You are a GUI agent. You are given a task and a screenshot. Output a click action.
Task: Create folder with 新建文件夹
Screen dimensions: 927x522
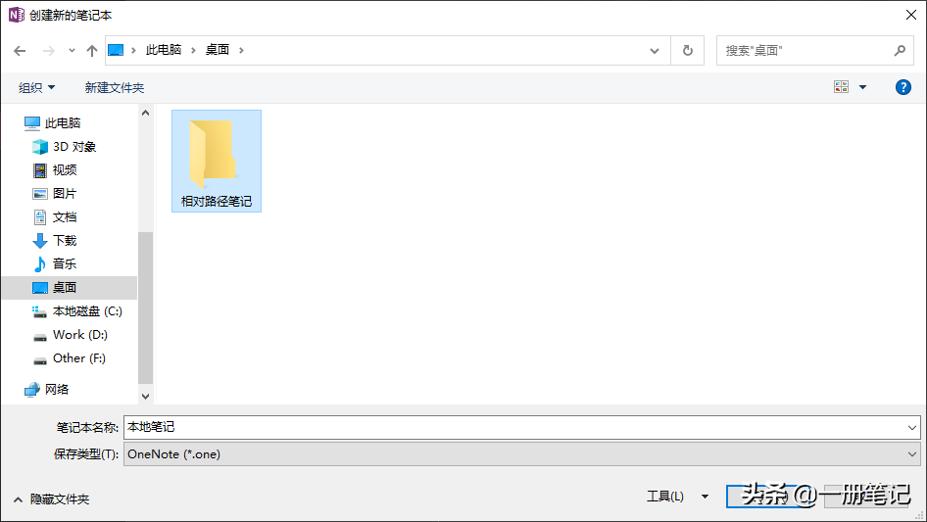[x=114, y=88]
